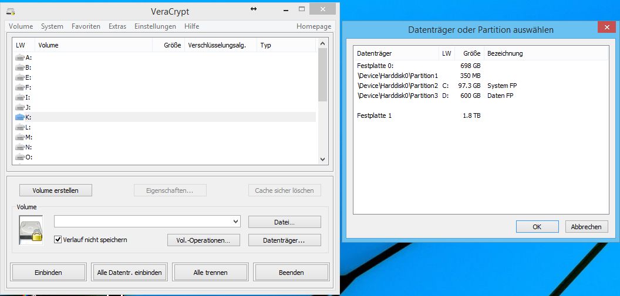Click the Größe column header in VeraCrypt
The width and height of the screenshot is (620, 296).
click(x=169, y=45)
